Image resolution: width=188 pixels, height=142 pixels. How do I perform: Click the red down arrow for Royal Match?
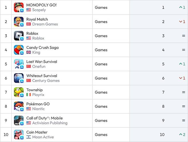(x=181, y=22)
